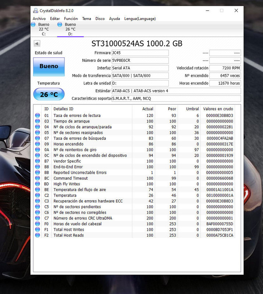The image size is (263, 294).
Task: Click status orb for row 0C encendido del dispositivo
Action: pyautogui.click(x=38, y=155)
